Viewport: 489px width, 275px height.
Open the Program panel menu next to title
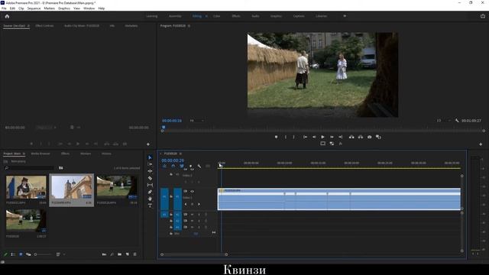(189, 26)
